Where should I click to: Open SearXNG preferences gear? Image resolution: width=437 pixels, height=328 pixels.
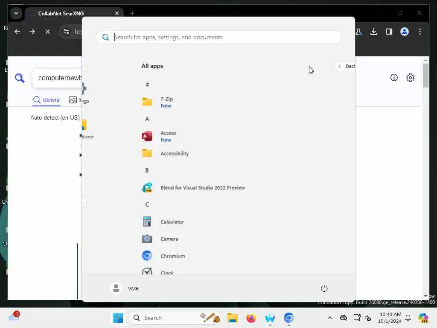[410, 78]
